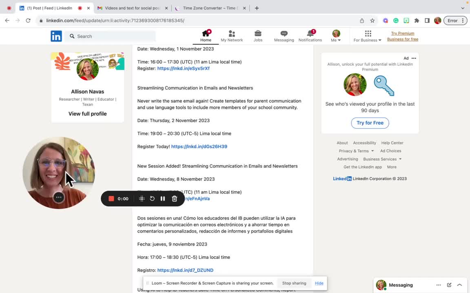Open Help Center footer link

click(x=392, y=143)
